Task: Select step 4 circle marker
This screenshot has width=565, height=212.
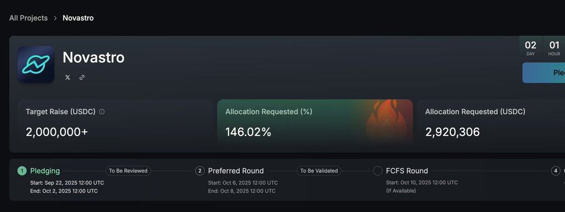Action: pyautogui.click(x=556, y=171)
